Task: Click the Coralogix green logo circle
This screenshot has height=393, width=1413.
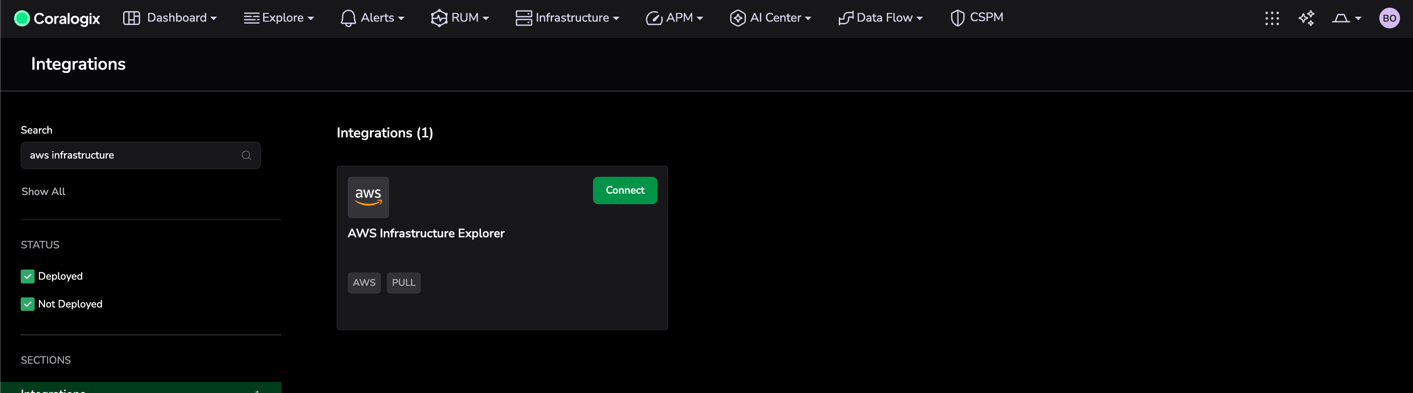Action: click(22, 18)
